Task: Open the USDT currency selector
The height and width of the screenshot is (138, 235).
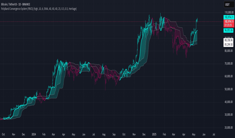Action: [x=229, y=5]
